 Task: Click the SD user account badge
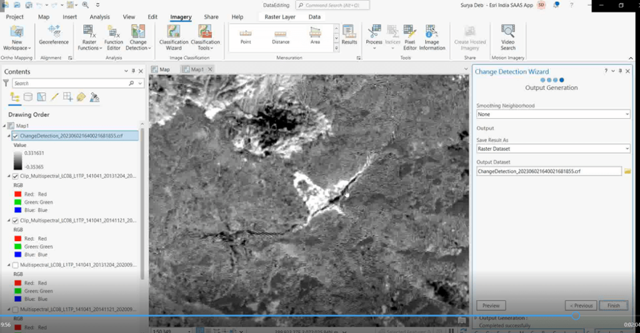(x=541, y=5)
